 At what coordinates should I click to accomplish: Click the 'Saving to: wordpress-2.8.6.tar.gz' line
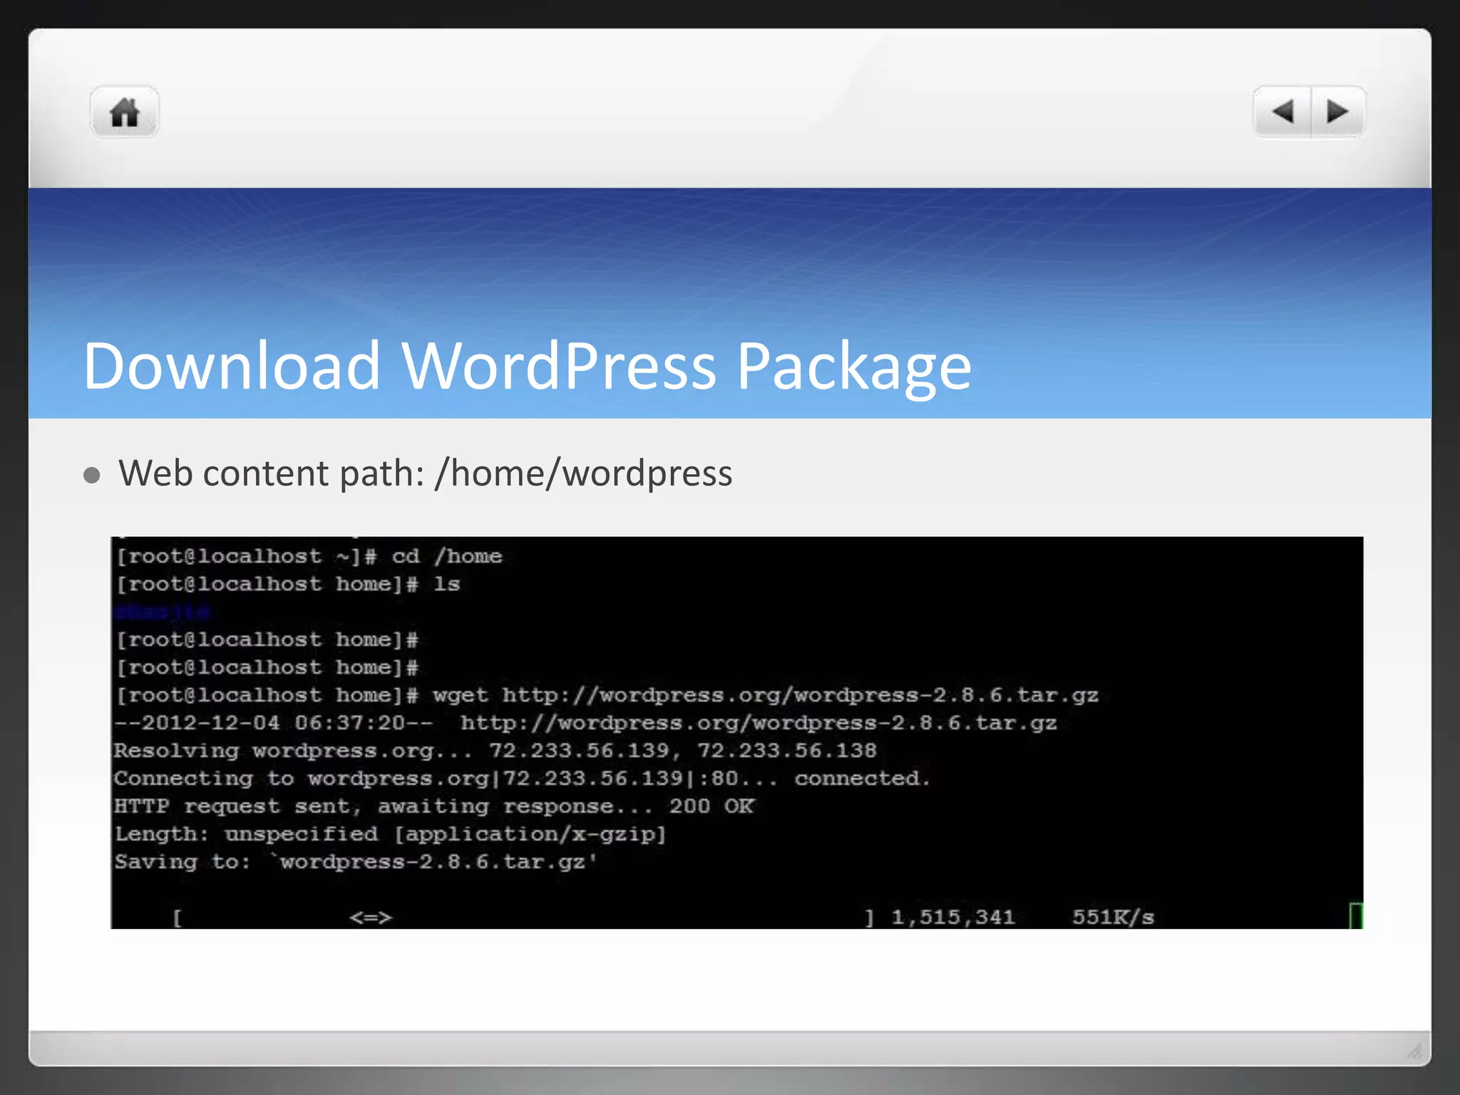[x=356, y=862]
